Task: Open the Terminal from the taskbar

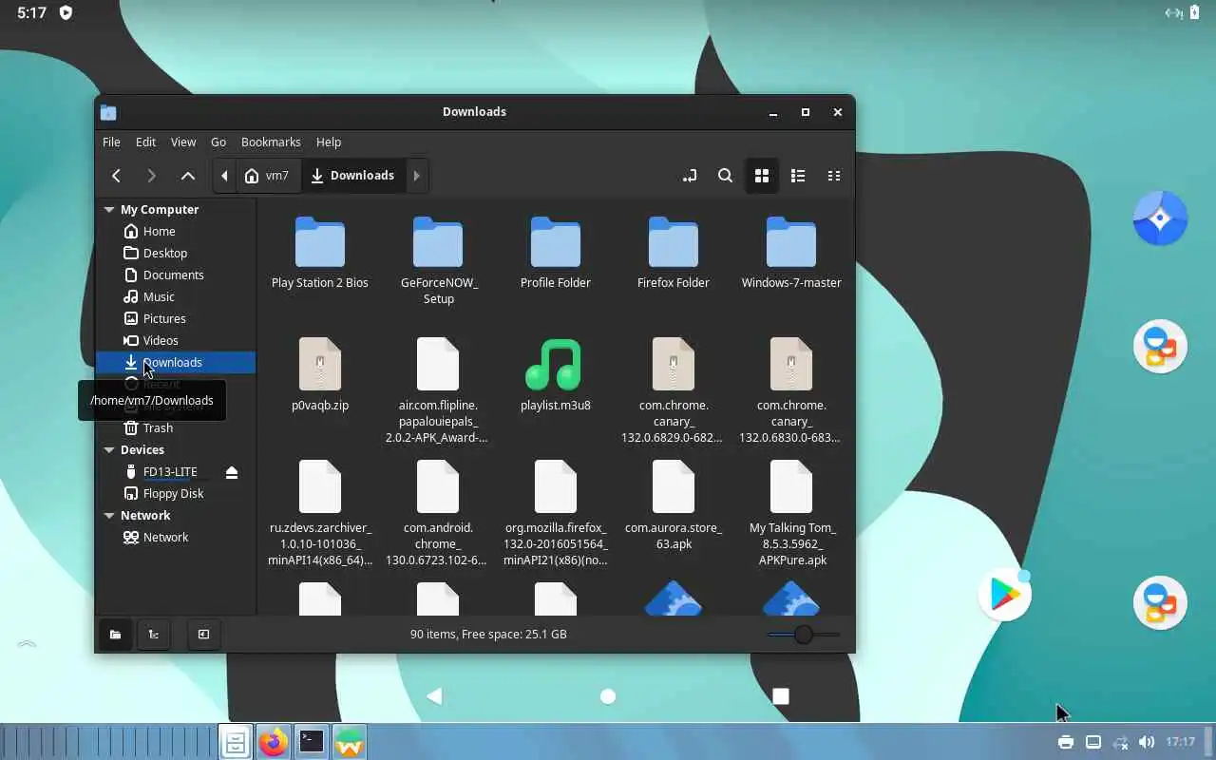Action: pyautogui.click(x=312, y=742)
